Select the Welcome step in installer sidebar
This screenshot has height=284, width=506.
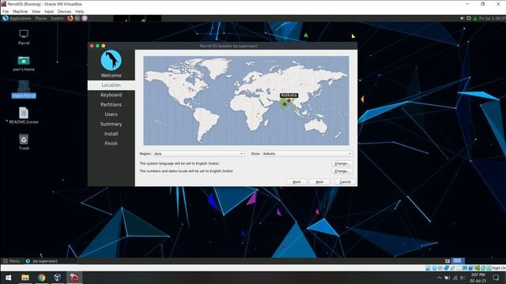click(111, 76)
